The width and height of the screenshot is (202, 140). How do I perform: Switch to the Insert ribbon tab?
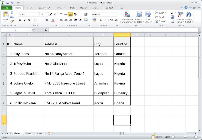[x=29, y=8]
